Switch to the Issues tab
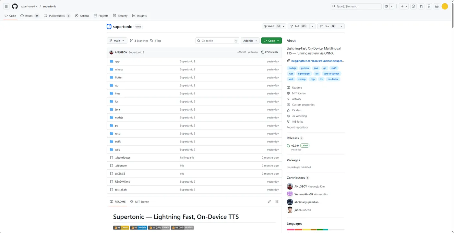This screenshot has height=233, width=454. [30, 16]
